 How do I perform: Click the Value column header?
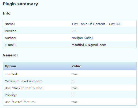[x=76, y=66]
